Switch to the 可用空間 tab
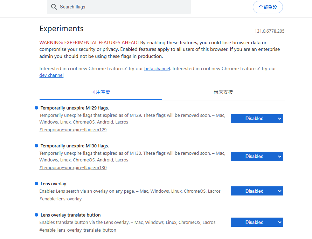The image size is (312, 239). click(x=101, y=92)
